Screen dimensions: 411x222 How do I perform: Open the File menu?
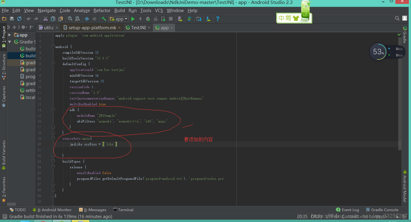pos(5,10)
